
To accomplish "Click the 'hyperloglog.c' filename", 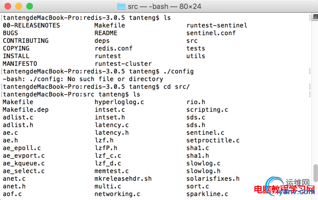I will [x=119, y=102].
